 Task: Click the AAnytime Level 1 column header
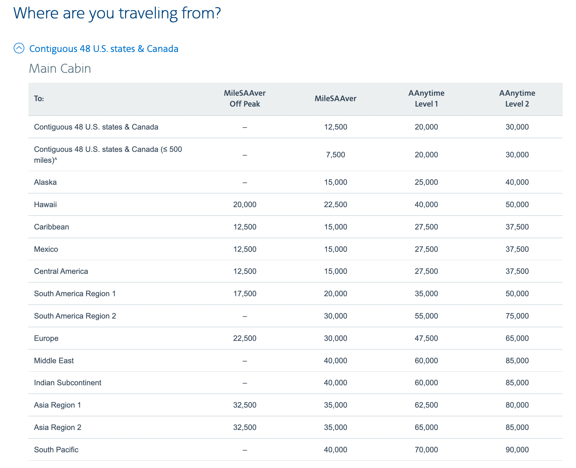426,98
